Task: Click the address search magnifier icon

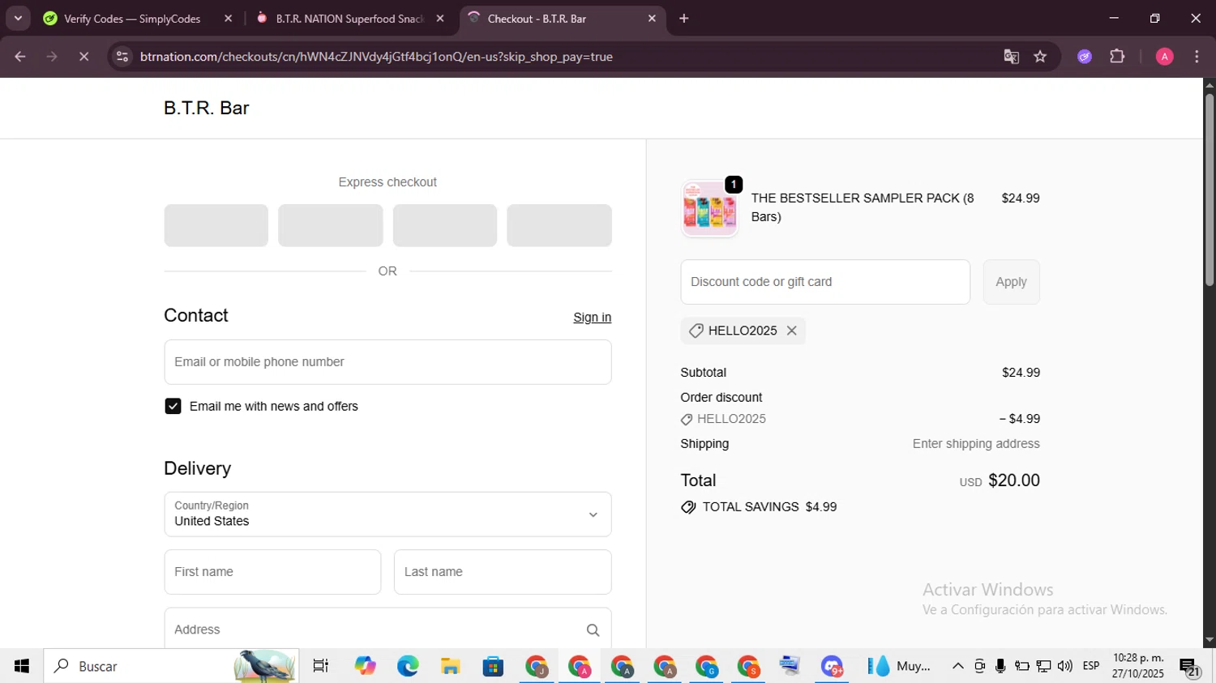Action: pyautogui.click(x=593, y=630)
